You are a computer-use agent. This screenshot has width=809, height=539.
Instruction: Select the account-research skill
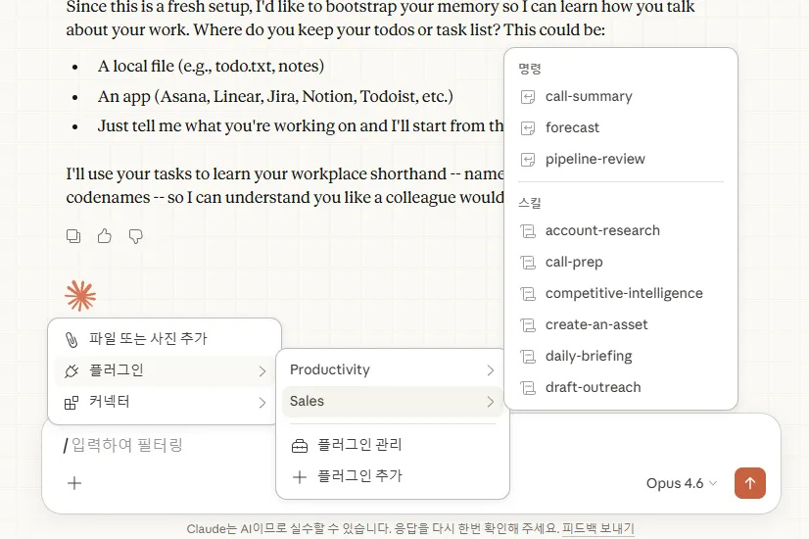tap(621, 230)
